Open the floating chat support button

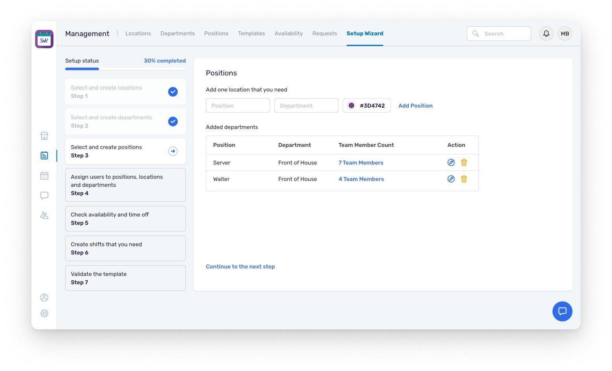562,311
